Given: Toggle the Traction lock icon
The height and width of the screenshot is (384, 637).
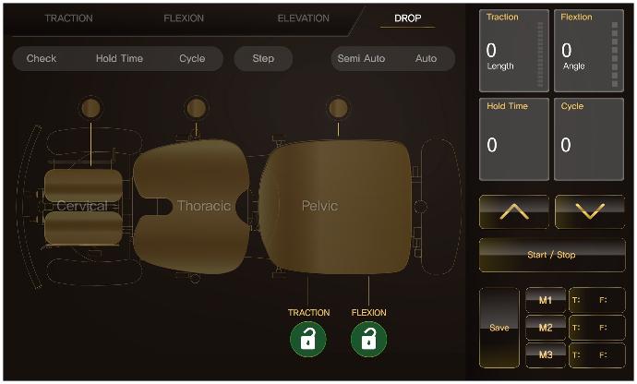Looking at the screenshot, I should pos(308,339).
